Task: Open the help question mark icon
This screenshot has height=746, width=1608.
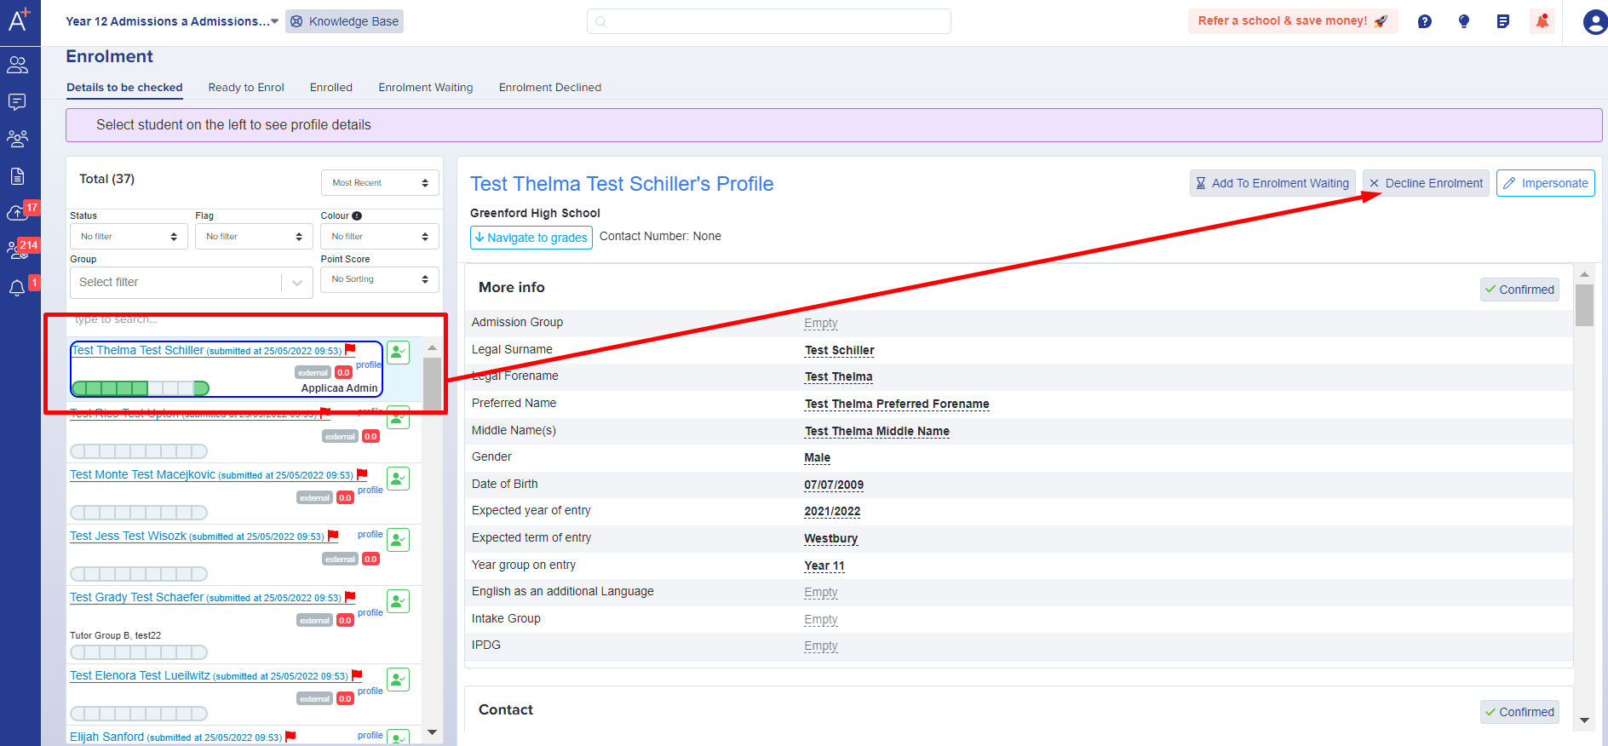Action: pos(1424,21)
